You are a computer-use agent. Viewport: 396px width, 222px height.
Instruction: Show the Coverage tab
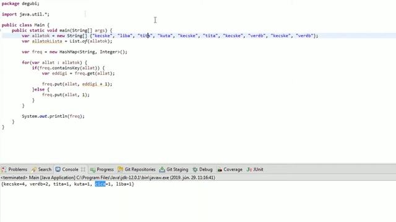(230, 170)
